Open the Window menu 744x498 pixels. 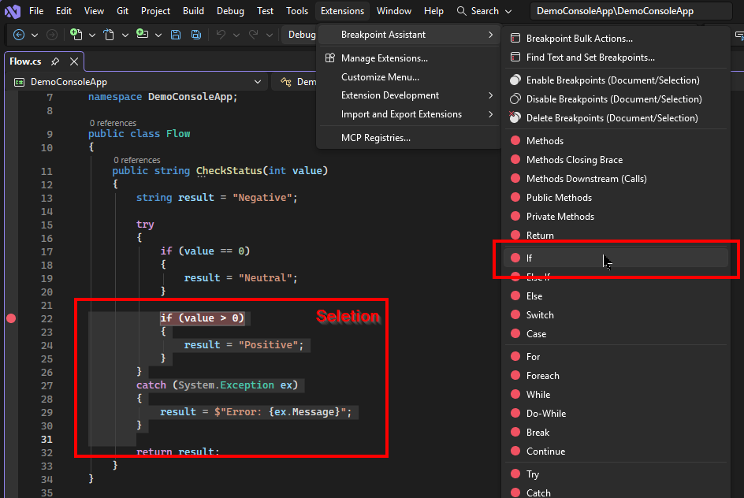point(394,11)
